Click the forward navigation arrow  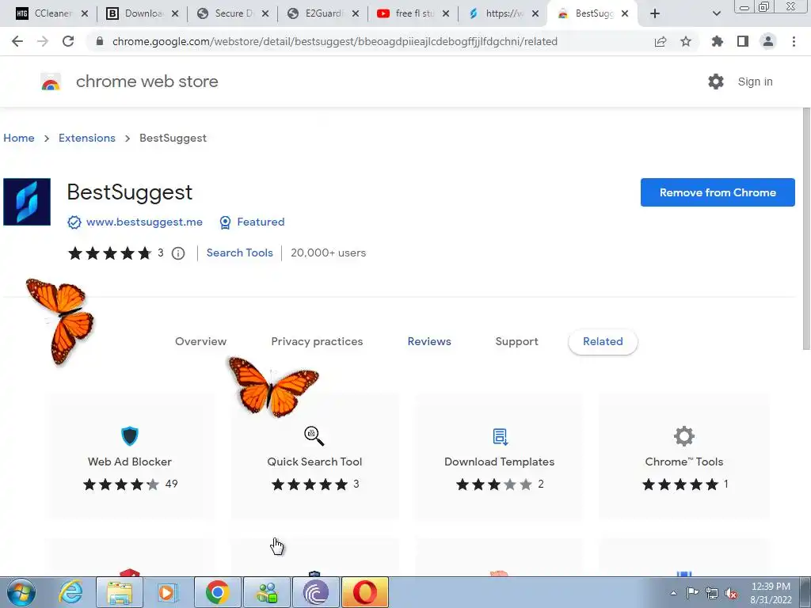43,41
